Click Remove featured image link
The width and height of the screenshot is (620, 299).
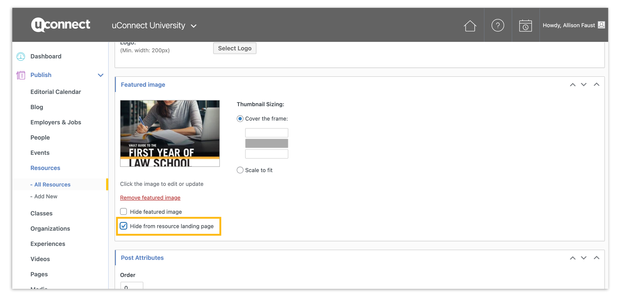(150, 198)
